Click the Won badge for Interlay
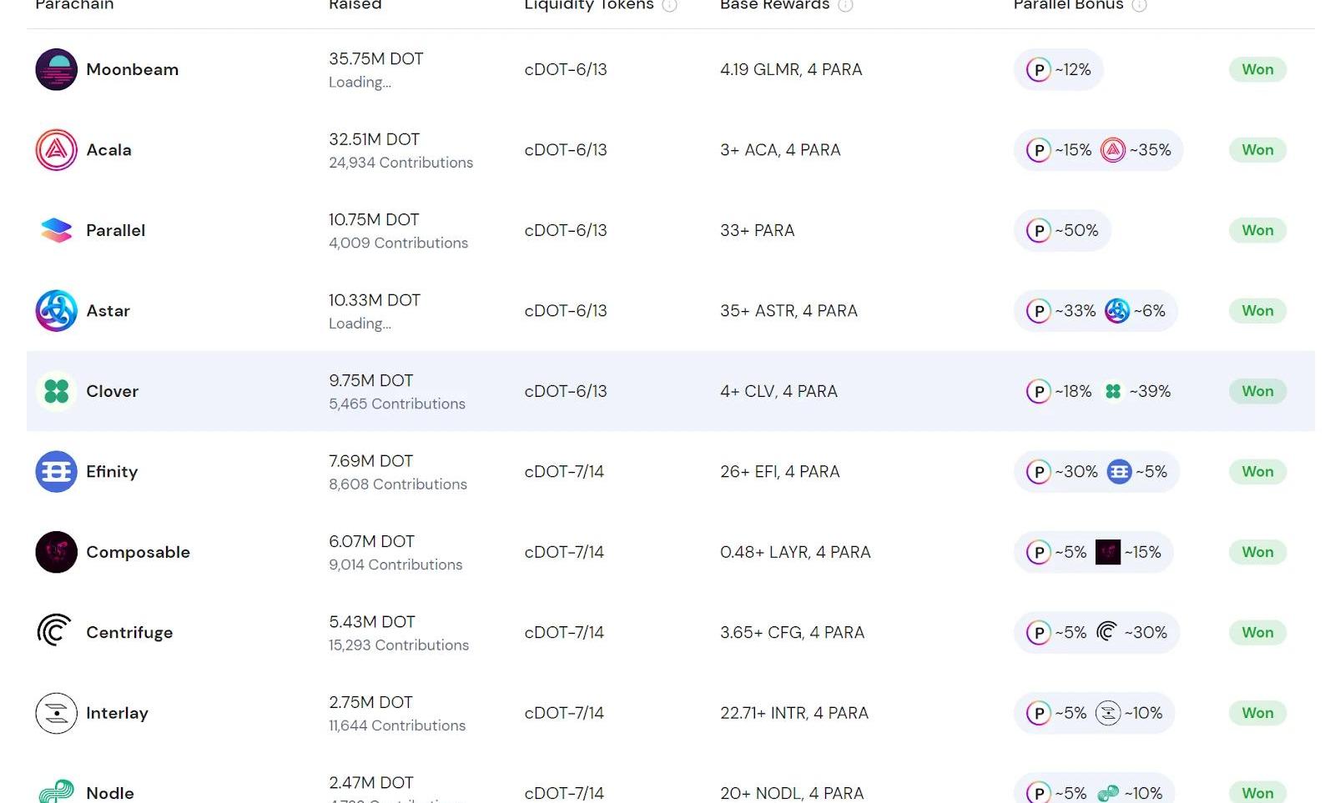 [x=1257, y=713]
